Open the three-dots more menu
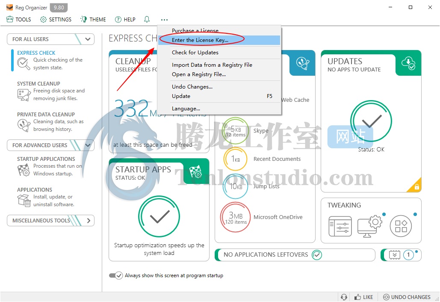This screenshot has height=302, width=440. point(164,19)
